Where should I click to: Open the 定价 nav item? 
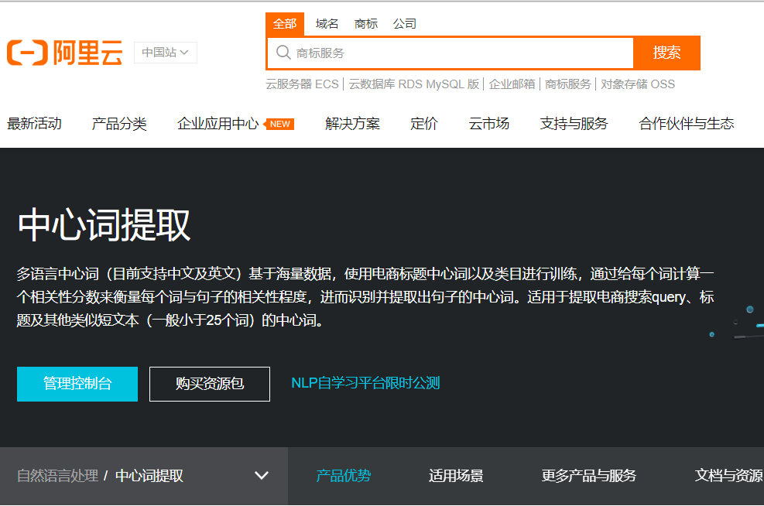pos(424,124)
